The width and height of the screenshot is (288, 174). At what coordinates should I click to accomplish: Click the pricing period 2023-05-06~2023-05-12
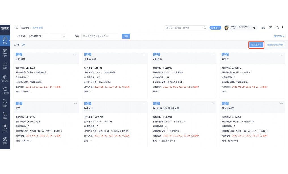177,87
